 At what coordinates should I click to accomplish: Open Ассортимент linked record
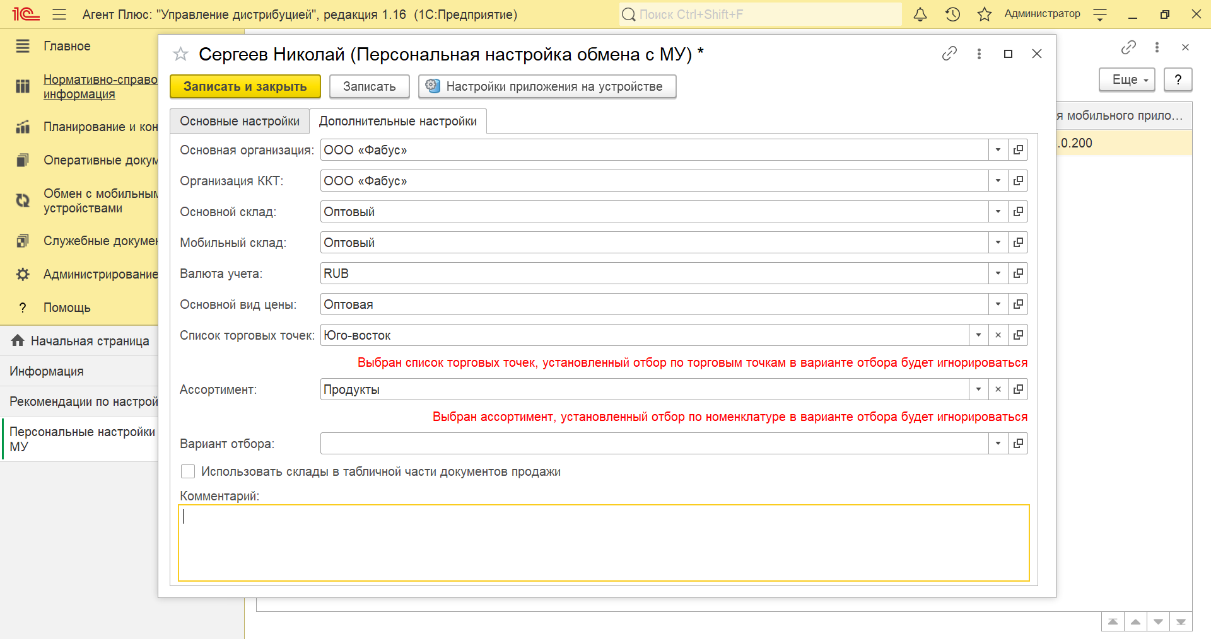click(x=1018, y=389)
